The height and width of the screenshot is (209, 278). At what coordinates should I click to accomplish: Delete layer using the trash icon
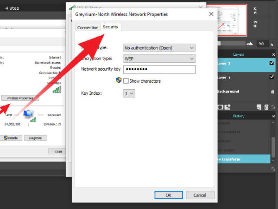pos(266,107)
